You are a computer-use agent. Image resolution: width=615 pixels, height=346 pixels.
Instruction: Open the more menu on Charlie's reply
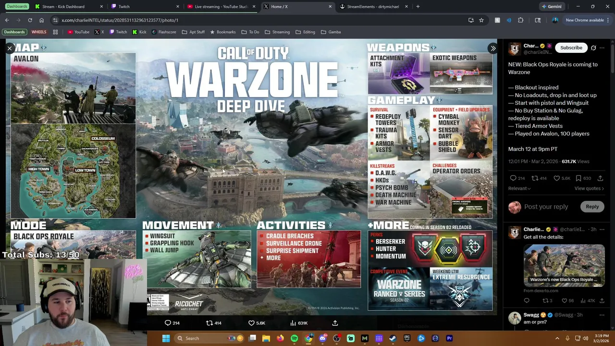click(602, 229)
